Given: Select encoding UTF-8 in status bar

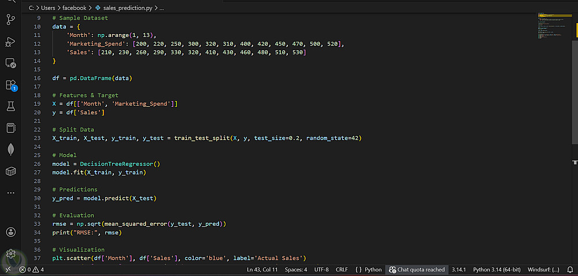Looking at the screenshot, I should 321,270.
